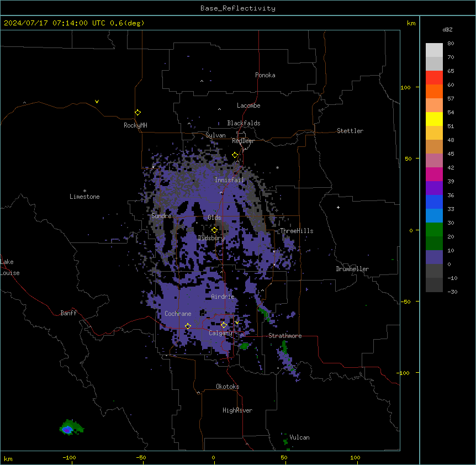Select the 54 dBZ yellow color swatch
Image resolution: width=476 pixels, height=465 pixels.
pos(434,119)
